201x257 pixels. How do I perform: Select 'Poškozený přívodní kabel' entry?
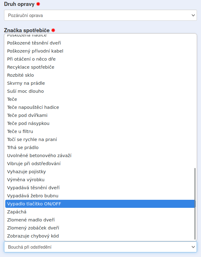35,51
